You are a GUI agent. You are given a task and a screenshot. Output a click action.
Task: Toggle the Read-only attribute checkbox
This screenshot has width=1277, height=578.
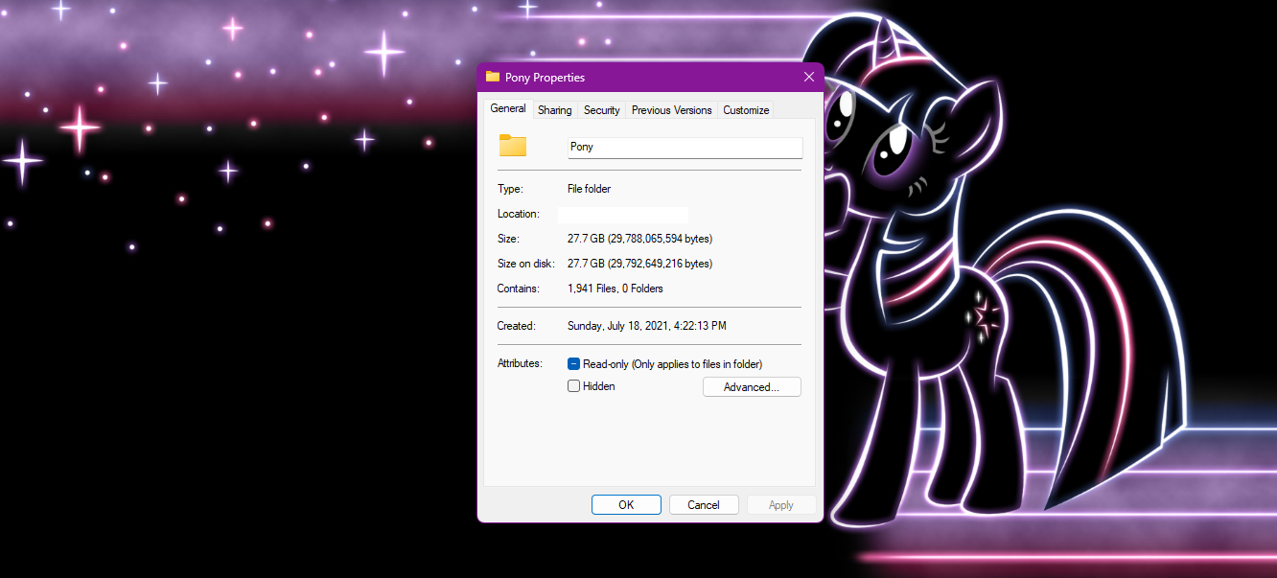tap(574, 364)
